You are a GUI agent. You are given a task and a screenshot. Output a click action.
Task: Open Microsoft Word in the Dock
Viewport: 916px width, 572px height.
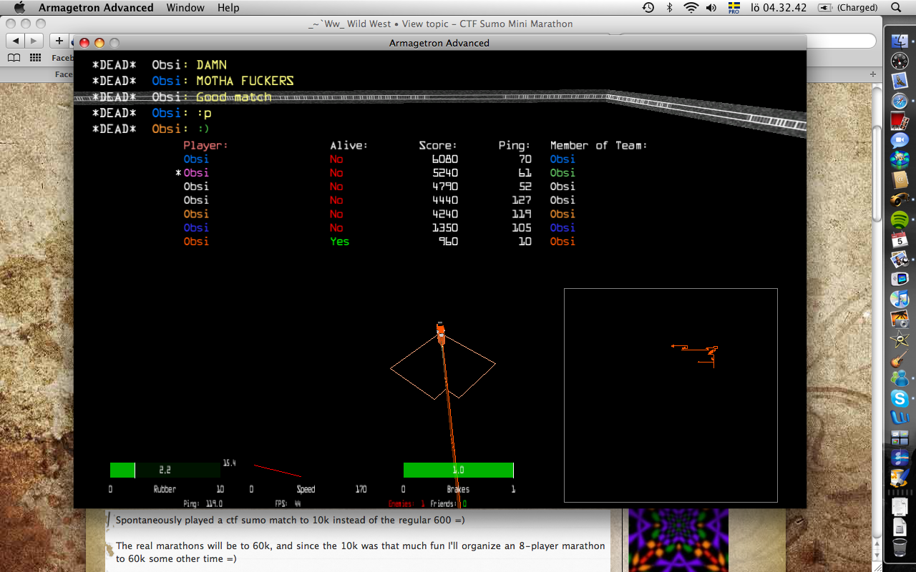[900, 417]
